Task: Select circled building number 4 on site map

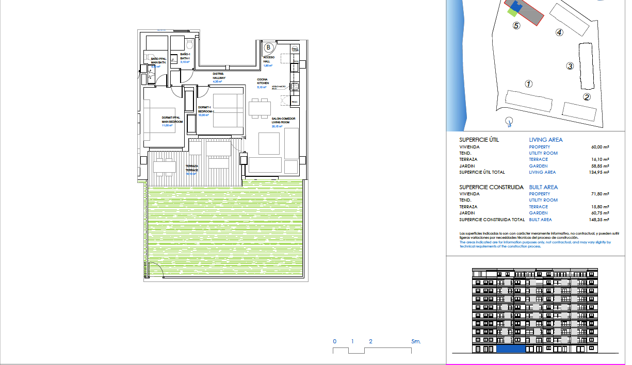Action: tap(559, 32)
